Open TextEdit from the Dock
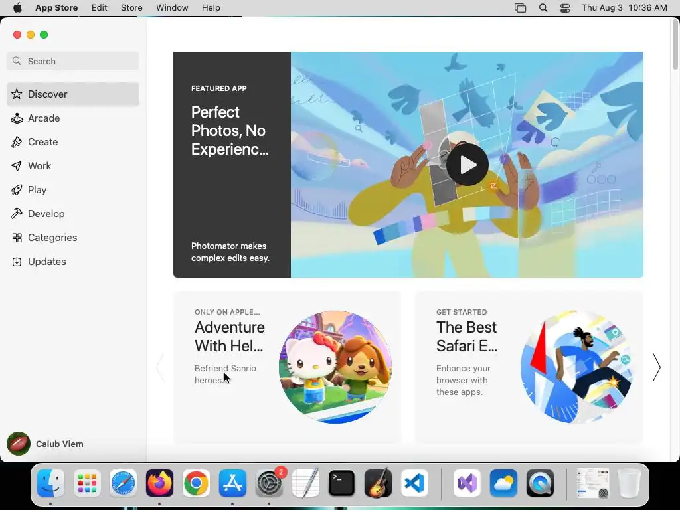680x510 pixels. pyautogui.click(x=305, y=483)
